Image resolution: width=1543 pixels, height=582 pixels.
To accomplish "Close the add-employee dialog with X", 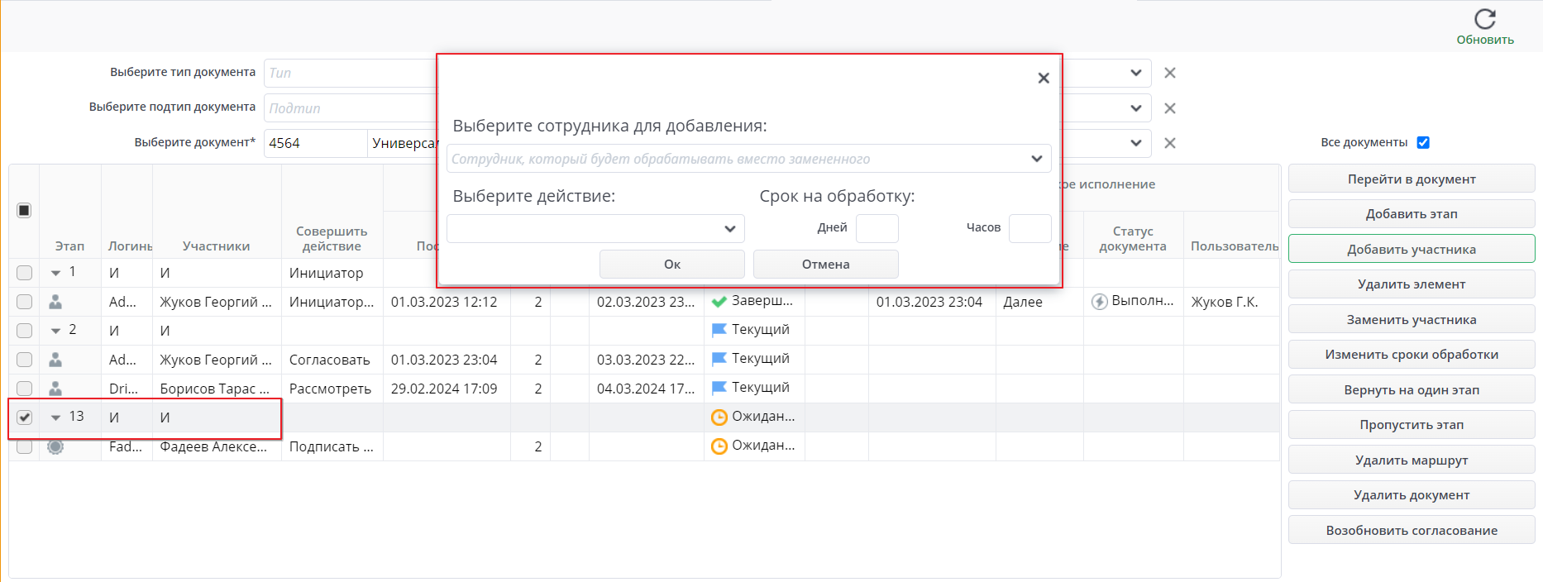I will pos(1044,78).
